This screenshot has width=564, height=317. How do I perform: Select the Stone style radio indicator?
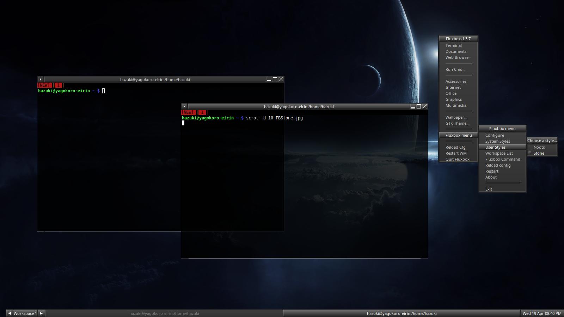coord(530,153)
